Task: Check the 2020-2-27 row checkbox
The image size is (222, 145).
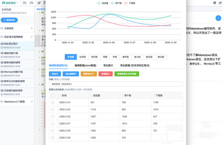Action: (x=53, y=124)
